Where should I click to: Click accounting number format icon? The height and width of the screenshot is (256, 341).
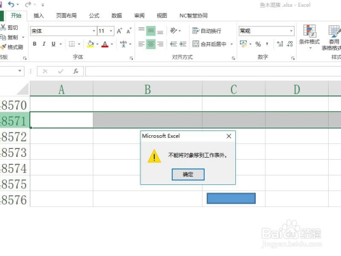[x=243, y=44]
